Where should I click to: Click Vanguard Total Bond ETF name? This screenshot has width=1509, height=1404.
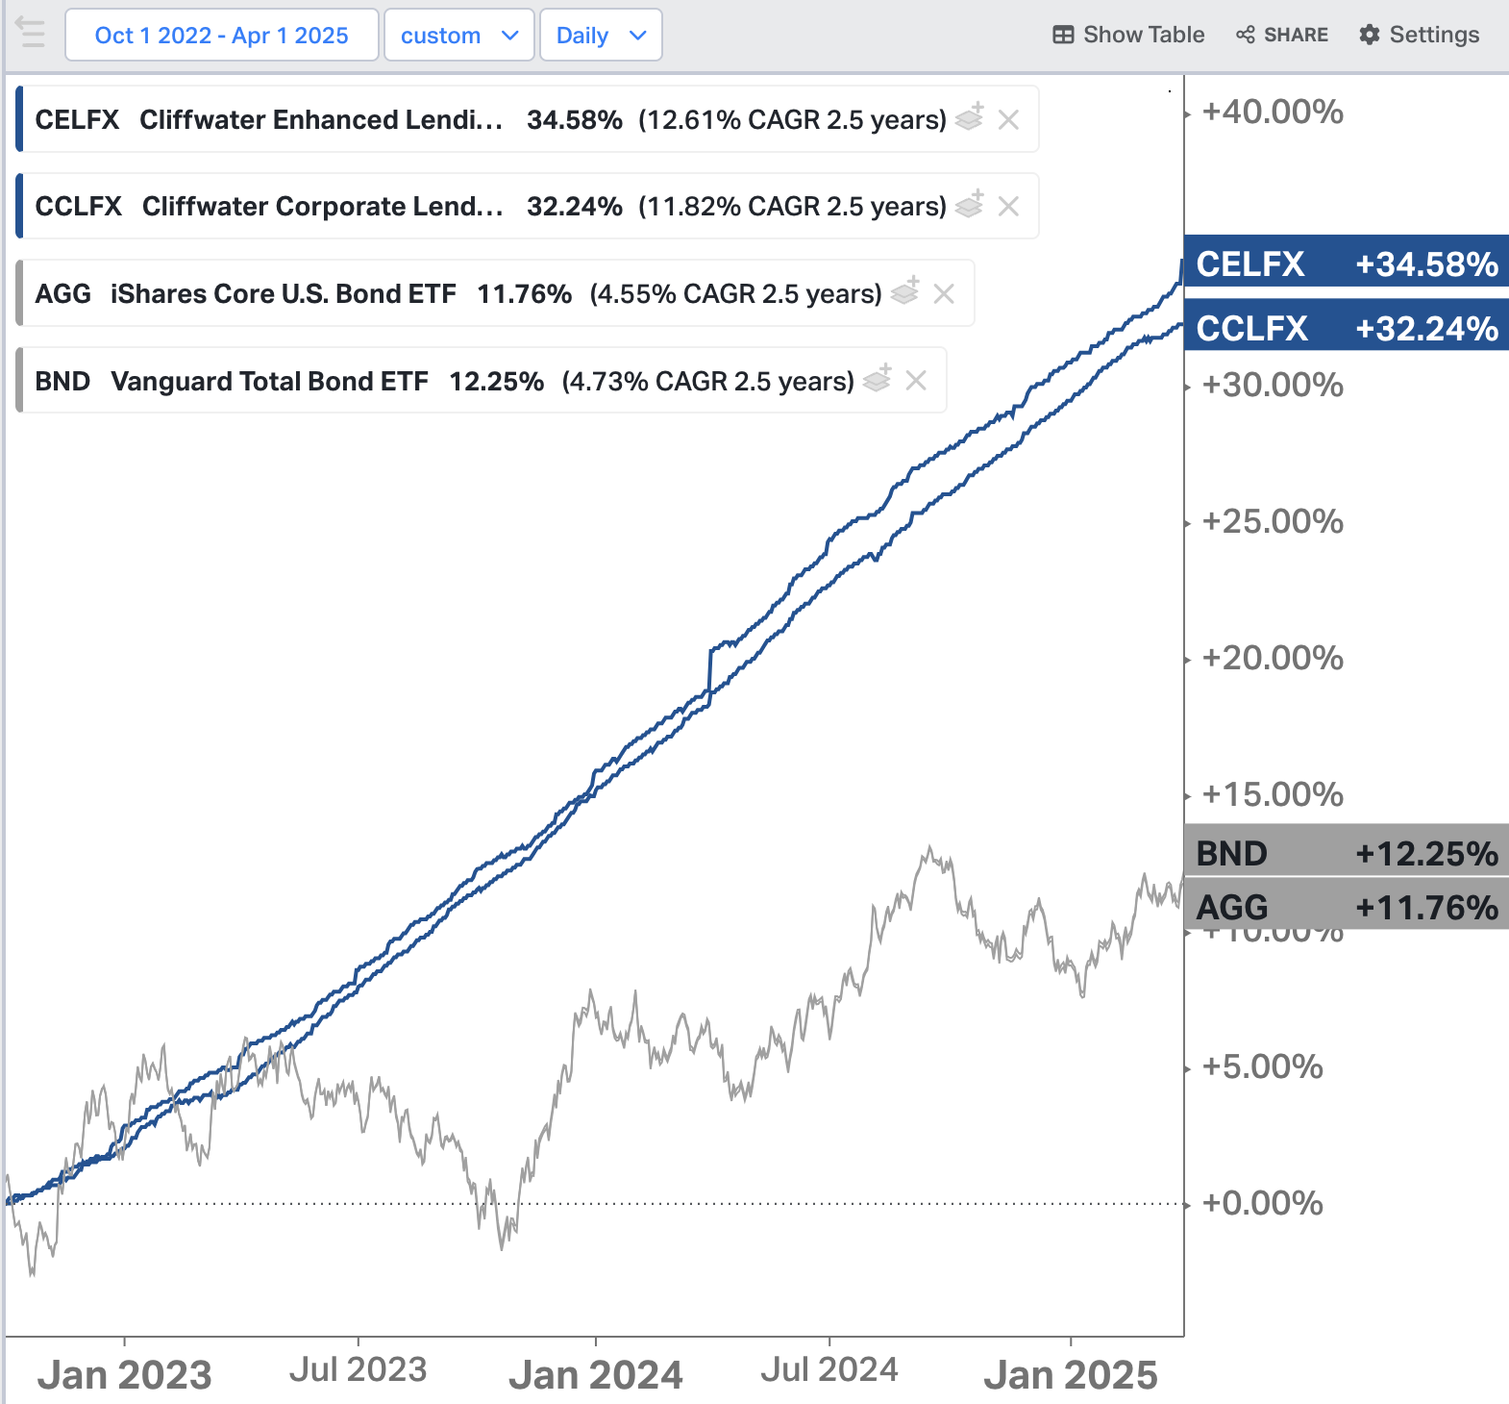(x=270, y=381)
